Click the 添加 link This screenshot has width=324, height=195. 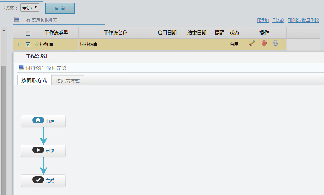pos(263,21)
